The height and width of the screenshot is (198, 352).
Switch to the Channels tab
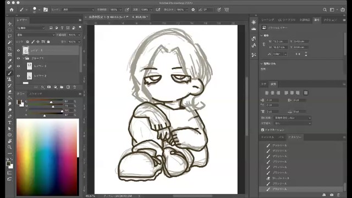[267, 137]
